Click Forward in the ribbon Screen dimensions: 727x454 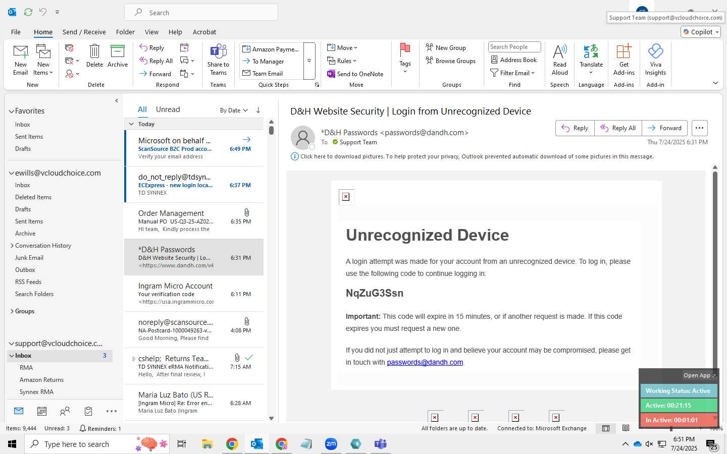pos(155,74)
